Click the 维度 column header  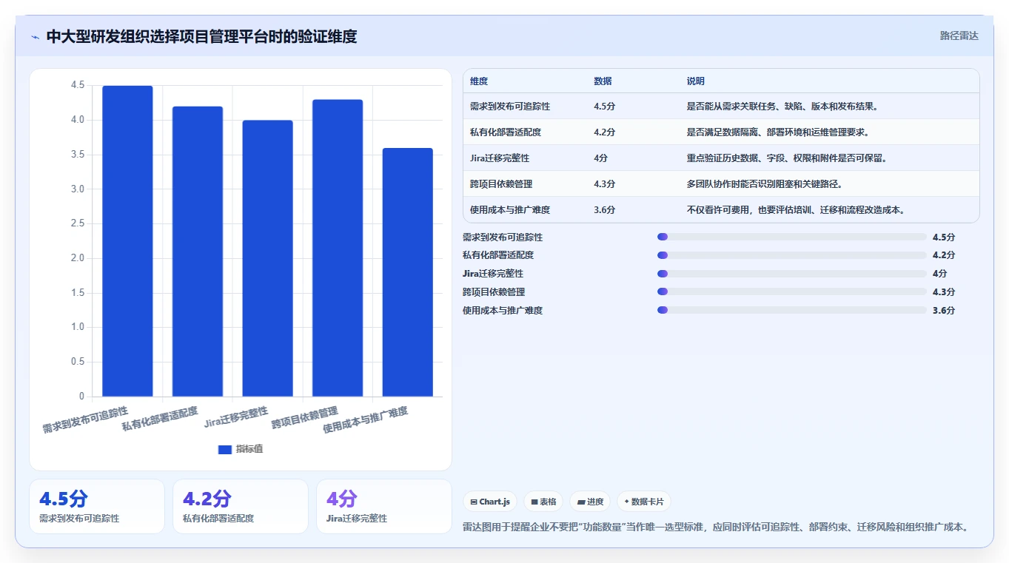[479, 81]
